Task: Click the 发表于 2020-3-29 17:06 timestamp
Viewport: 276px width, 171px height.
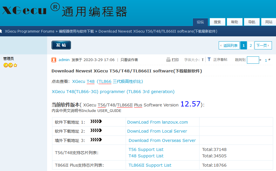Action: [x=93, y=60]
